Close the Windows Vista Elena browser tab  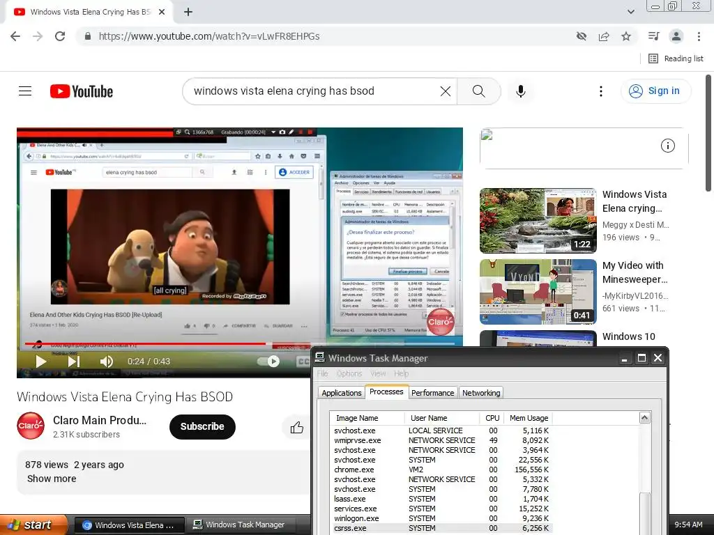pos(162,12)
